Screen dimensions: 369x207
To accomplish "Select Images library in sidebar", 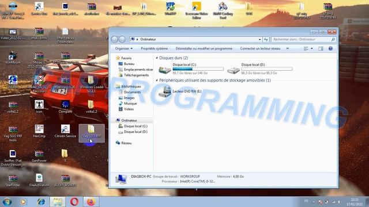I will click(127, 98).
